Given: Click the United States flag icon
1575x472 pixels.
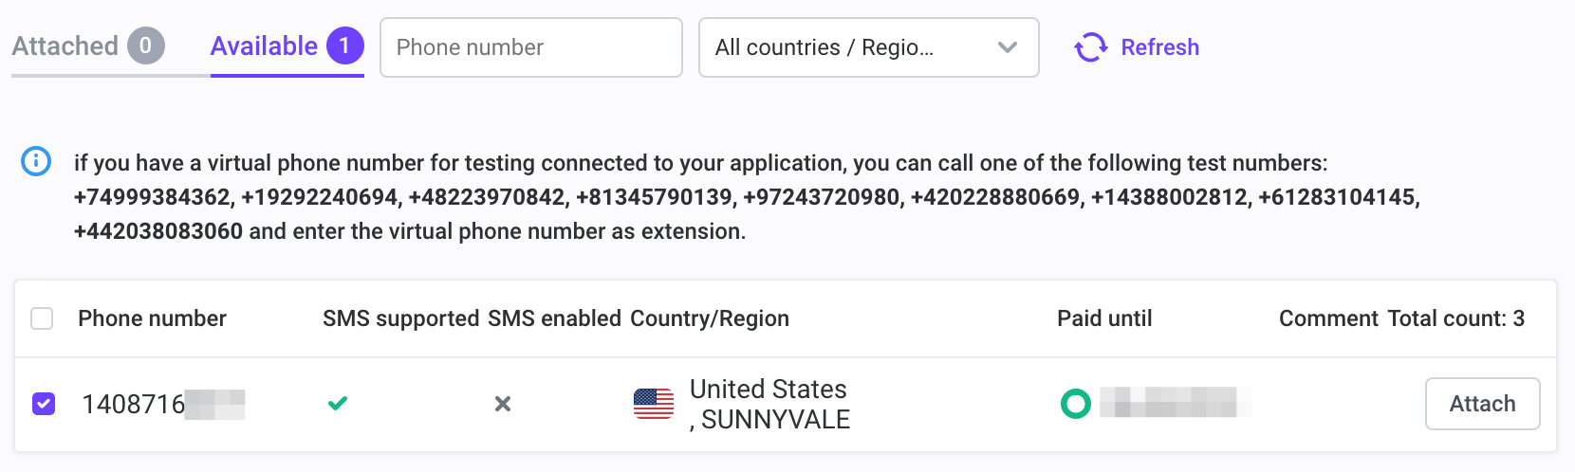Looking at the screenshot, I should [654, 404].
